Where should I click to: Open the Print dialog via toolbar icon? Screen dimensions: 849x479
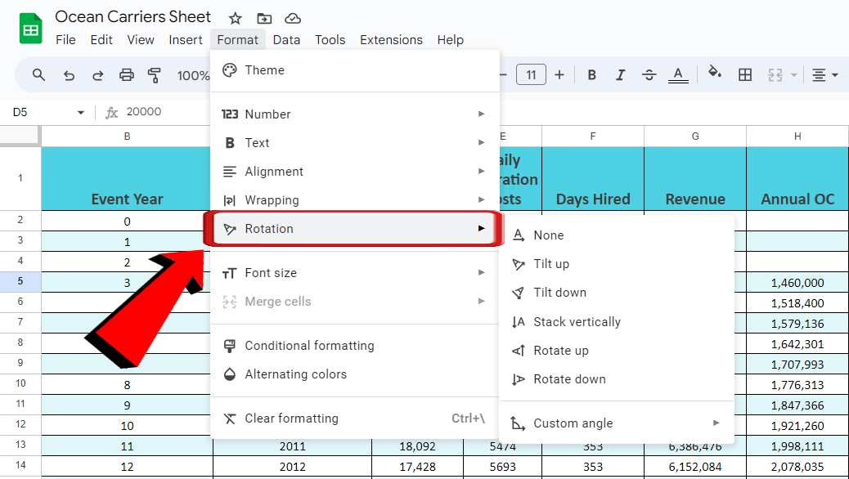[x=126, y=74]
